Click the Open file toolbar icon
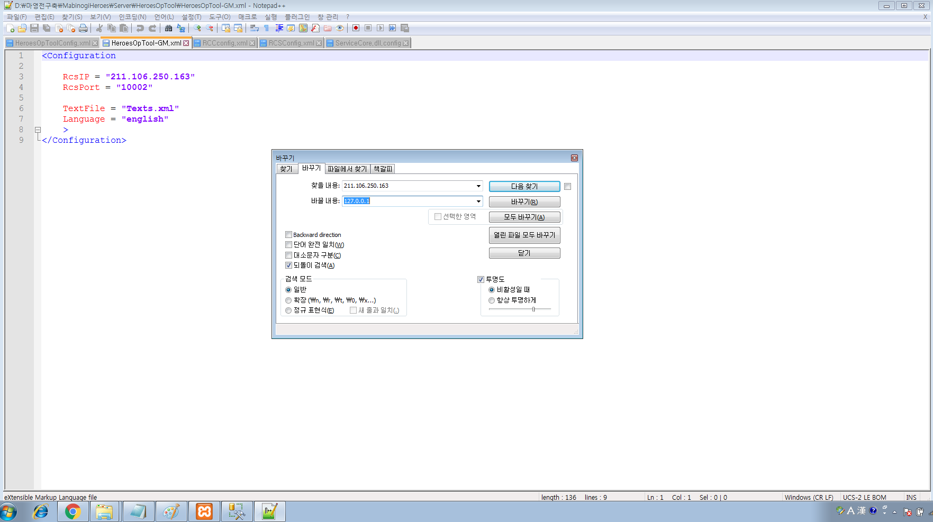 point(22,28)
